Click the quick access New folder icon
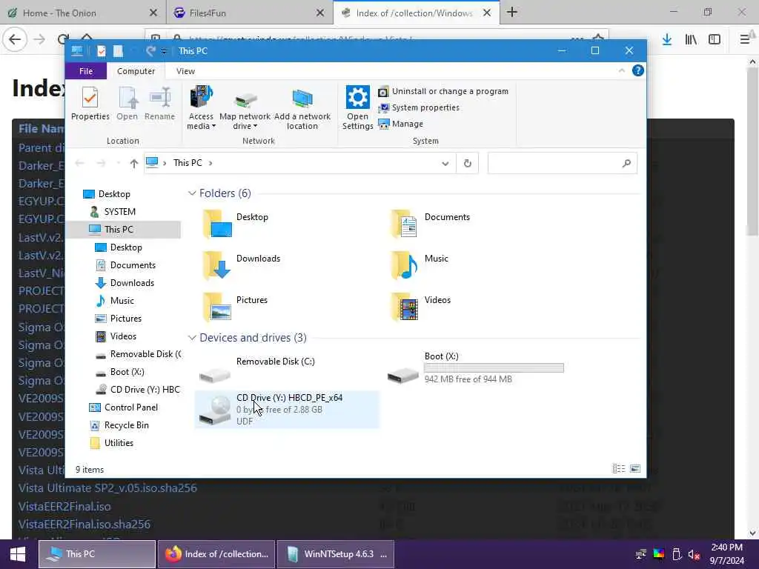The height and width of the screenshot is (569, 759). [x=118, y=51]
